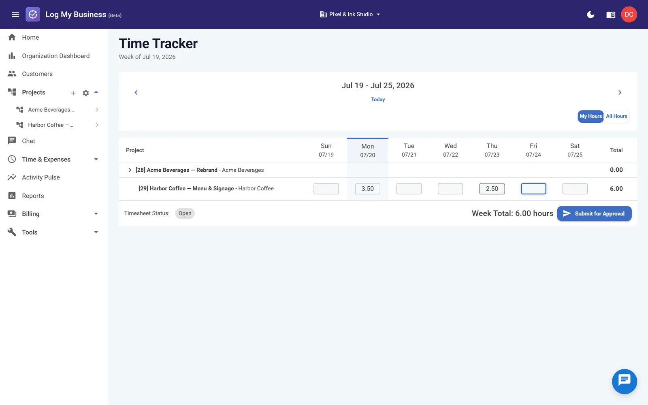Click Tuesday hours field for Harbor Coffee
Screen dimensions: 648x405
(409, 189)
